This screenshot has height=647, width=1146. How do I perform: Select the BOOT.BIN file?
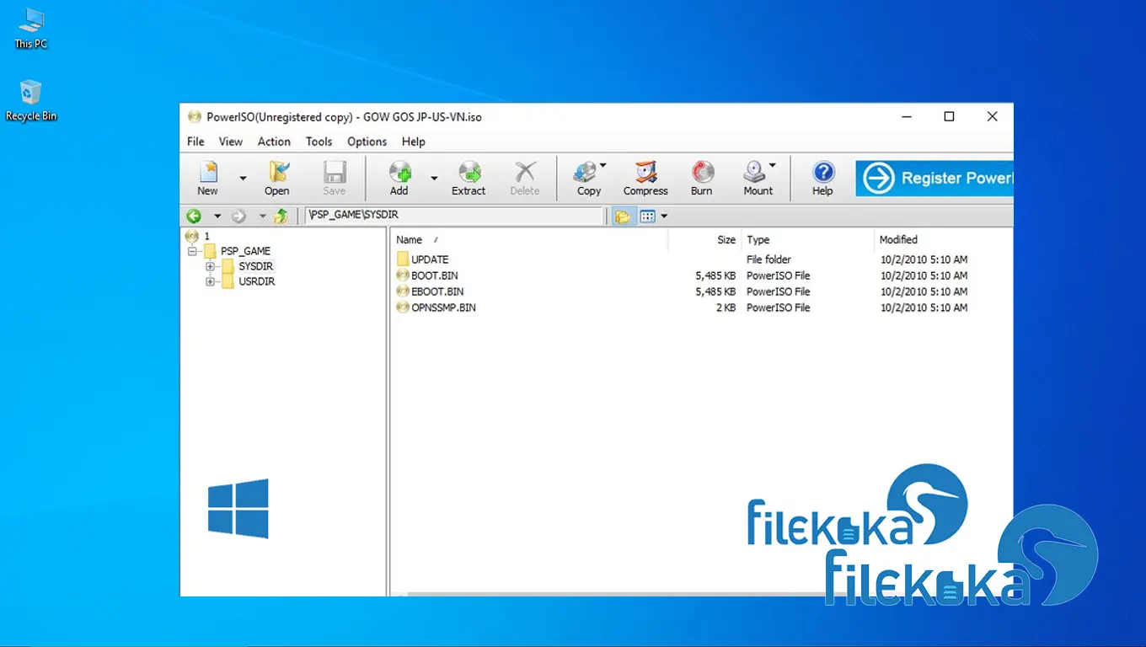pos(434,275)
